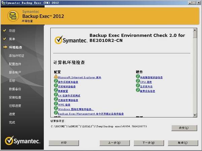
Task: Click the warning icon beside Microsoft Internet Explorer
Action: pos(56,77)
